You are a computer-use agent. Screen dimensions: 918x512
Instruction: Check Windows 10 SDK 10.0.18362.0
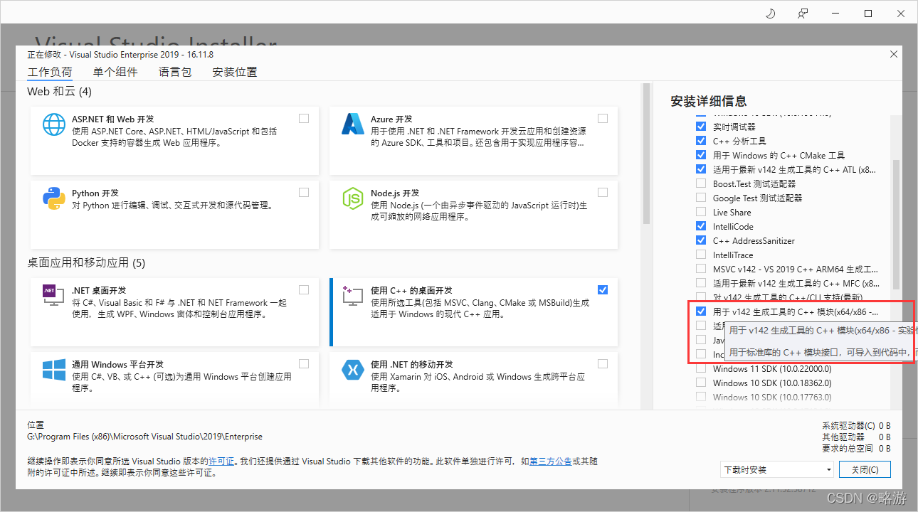pyautogui.click(x=701, y=383)
